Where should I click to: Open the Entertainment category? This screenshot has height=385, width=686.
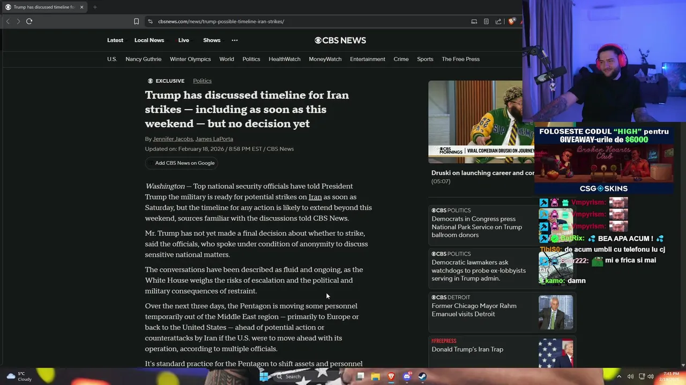368,59
